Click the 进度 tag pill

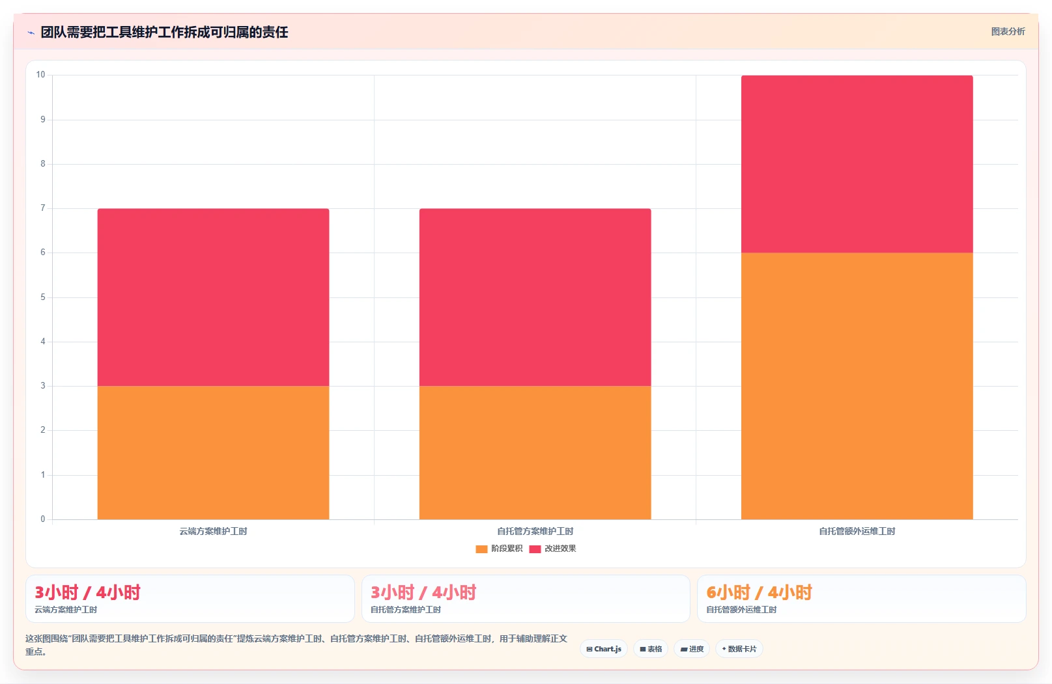[692, 649]
